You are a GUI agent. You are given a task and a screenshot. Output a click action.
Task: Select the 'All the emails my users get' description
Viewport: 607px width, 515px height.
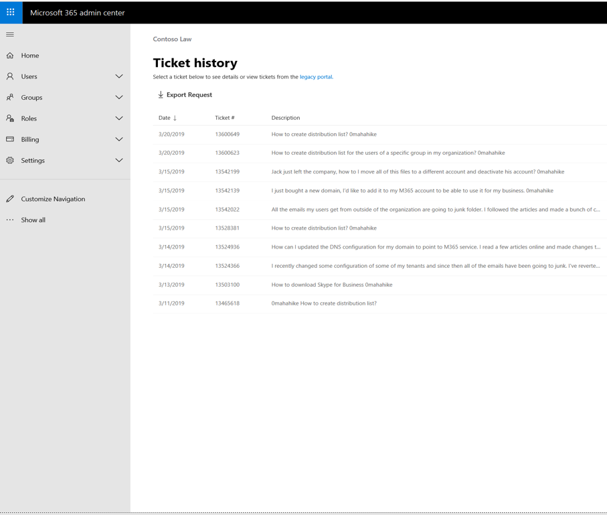click(436, 210)
